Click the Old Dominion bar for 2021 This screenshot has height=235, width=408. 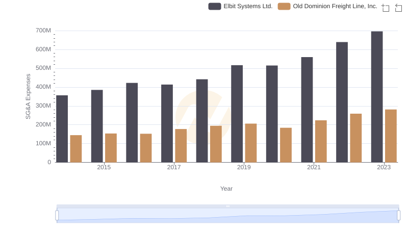321,141
